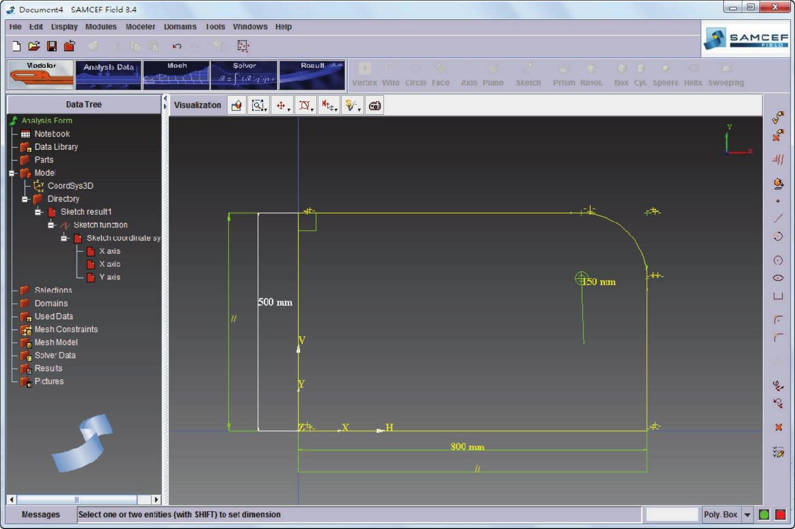Image resolution: width=795 pixels, height=529 pixels.
Task: Switch to the Mesh module tab
Action: pos(176,75)
